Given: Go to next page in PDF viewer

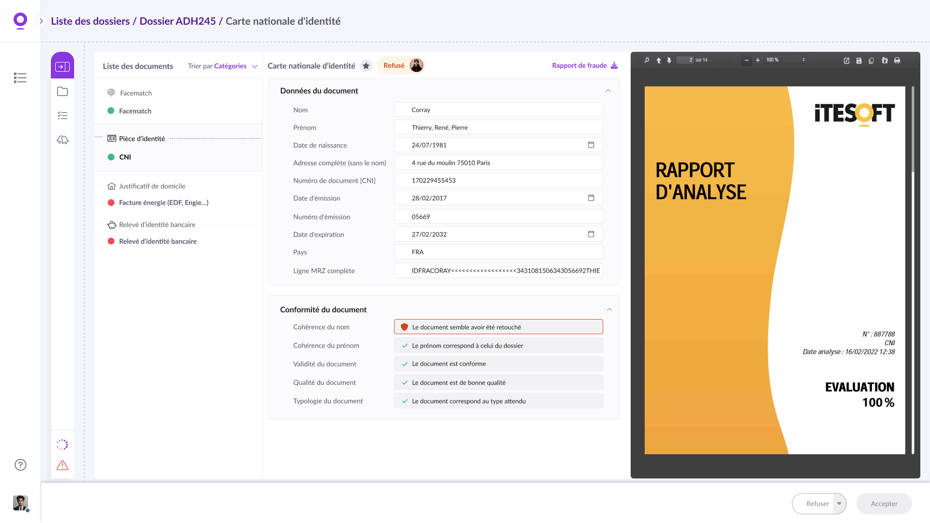Looking at the screenshot, I should click(669, 61).
